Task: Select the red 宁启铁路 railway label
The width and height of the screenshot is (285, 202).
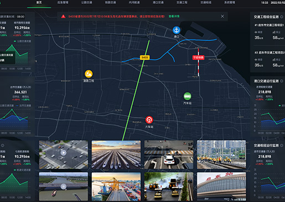Action: click(198, 58)
